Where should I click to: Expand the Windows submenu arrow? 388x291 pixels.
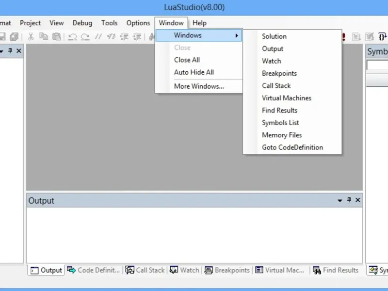tap(237, 35)
